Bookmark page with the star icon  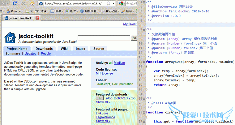[109, 4]
